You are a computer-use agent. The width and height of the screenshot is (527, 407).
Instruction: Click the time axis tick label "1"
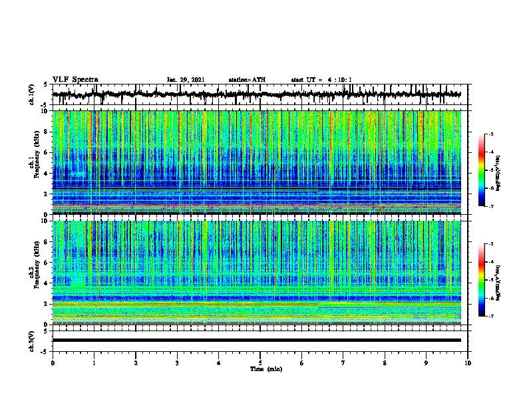(x=94, y=363)
